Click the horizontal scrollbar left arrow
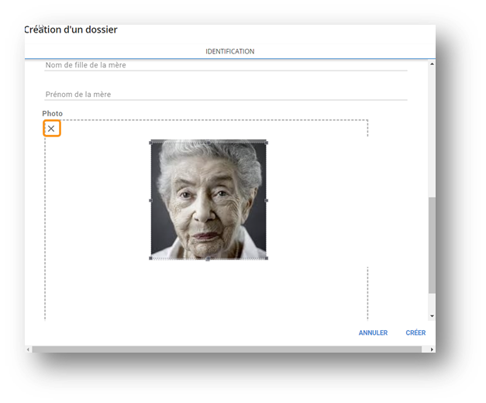This screenshot has width=486, height=403. [29, 350]
